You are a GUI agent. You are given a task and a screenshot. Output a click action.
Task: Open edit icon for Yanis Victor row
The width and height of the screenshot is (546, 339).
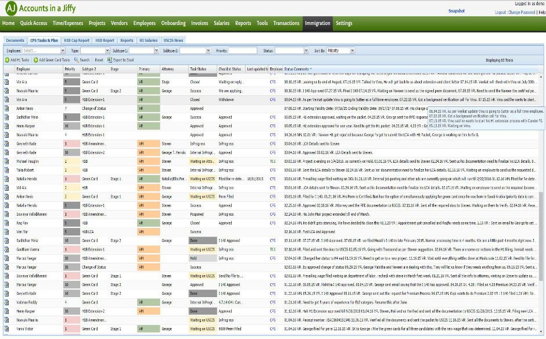(6, 329)
